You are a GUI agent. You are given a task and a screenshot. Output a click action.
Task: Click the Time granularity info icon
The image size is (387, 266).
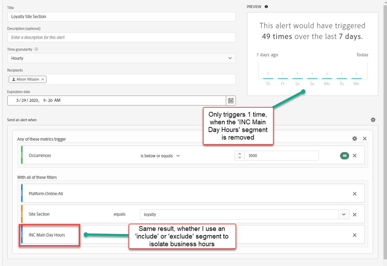[36, 50]
